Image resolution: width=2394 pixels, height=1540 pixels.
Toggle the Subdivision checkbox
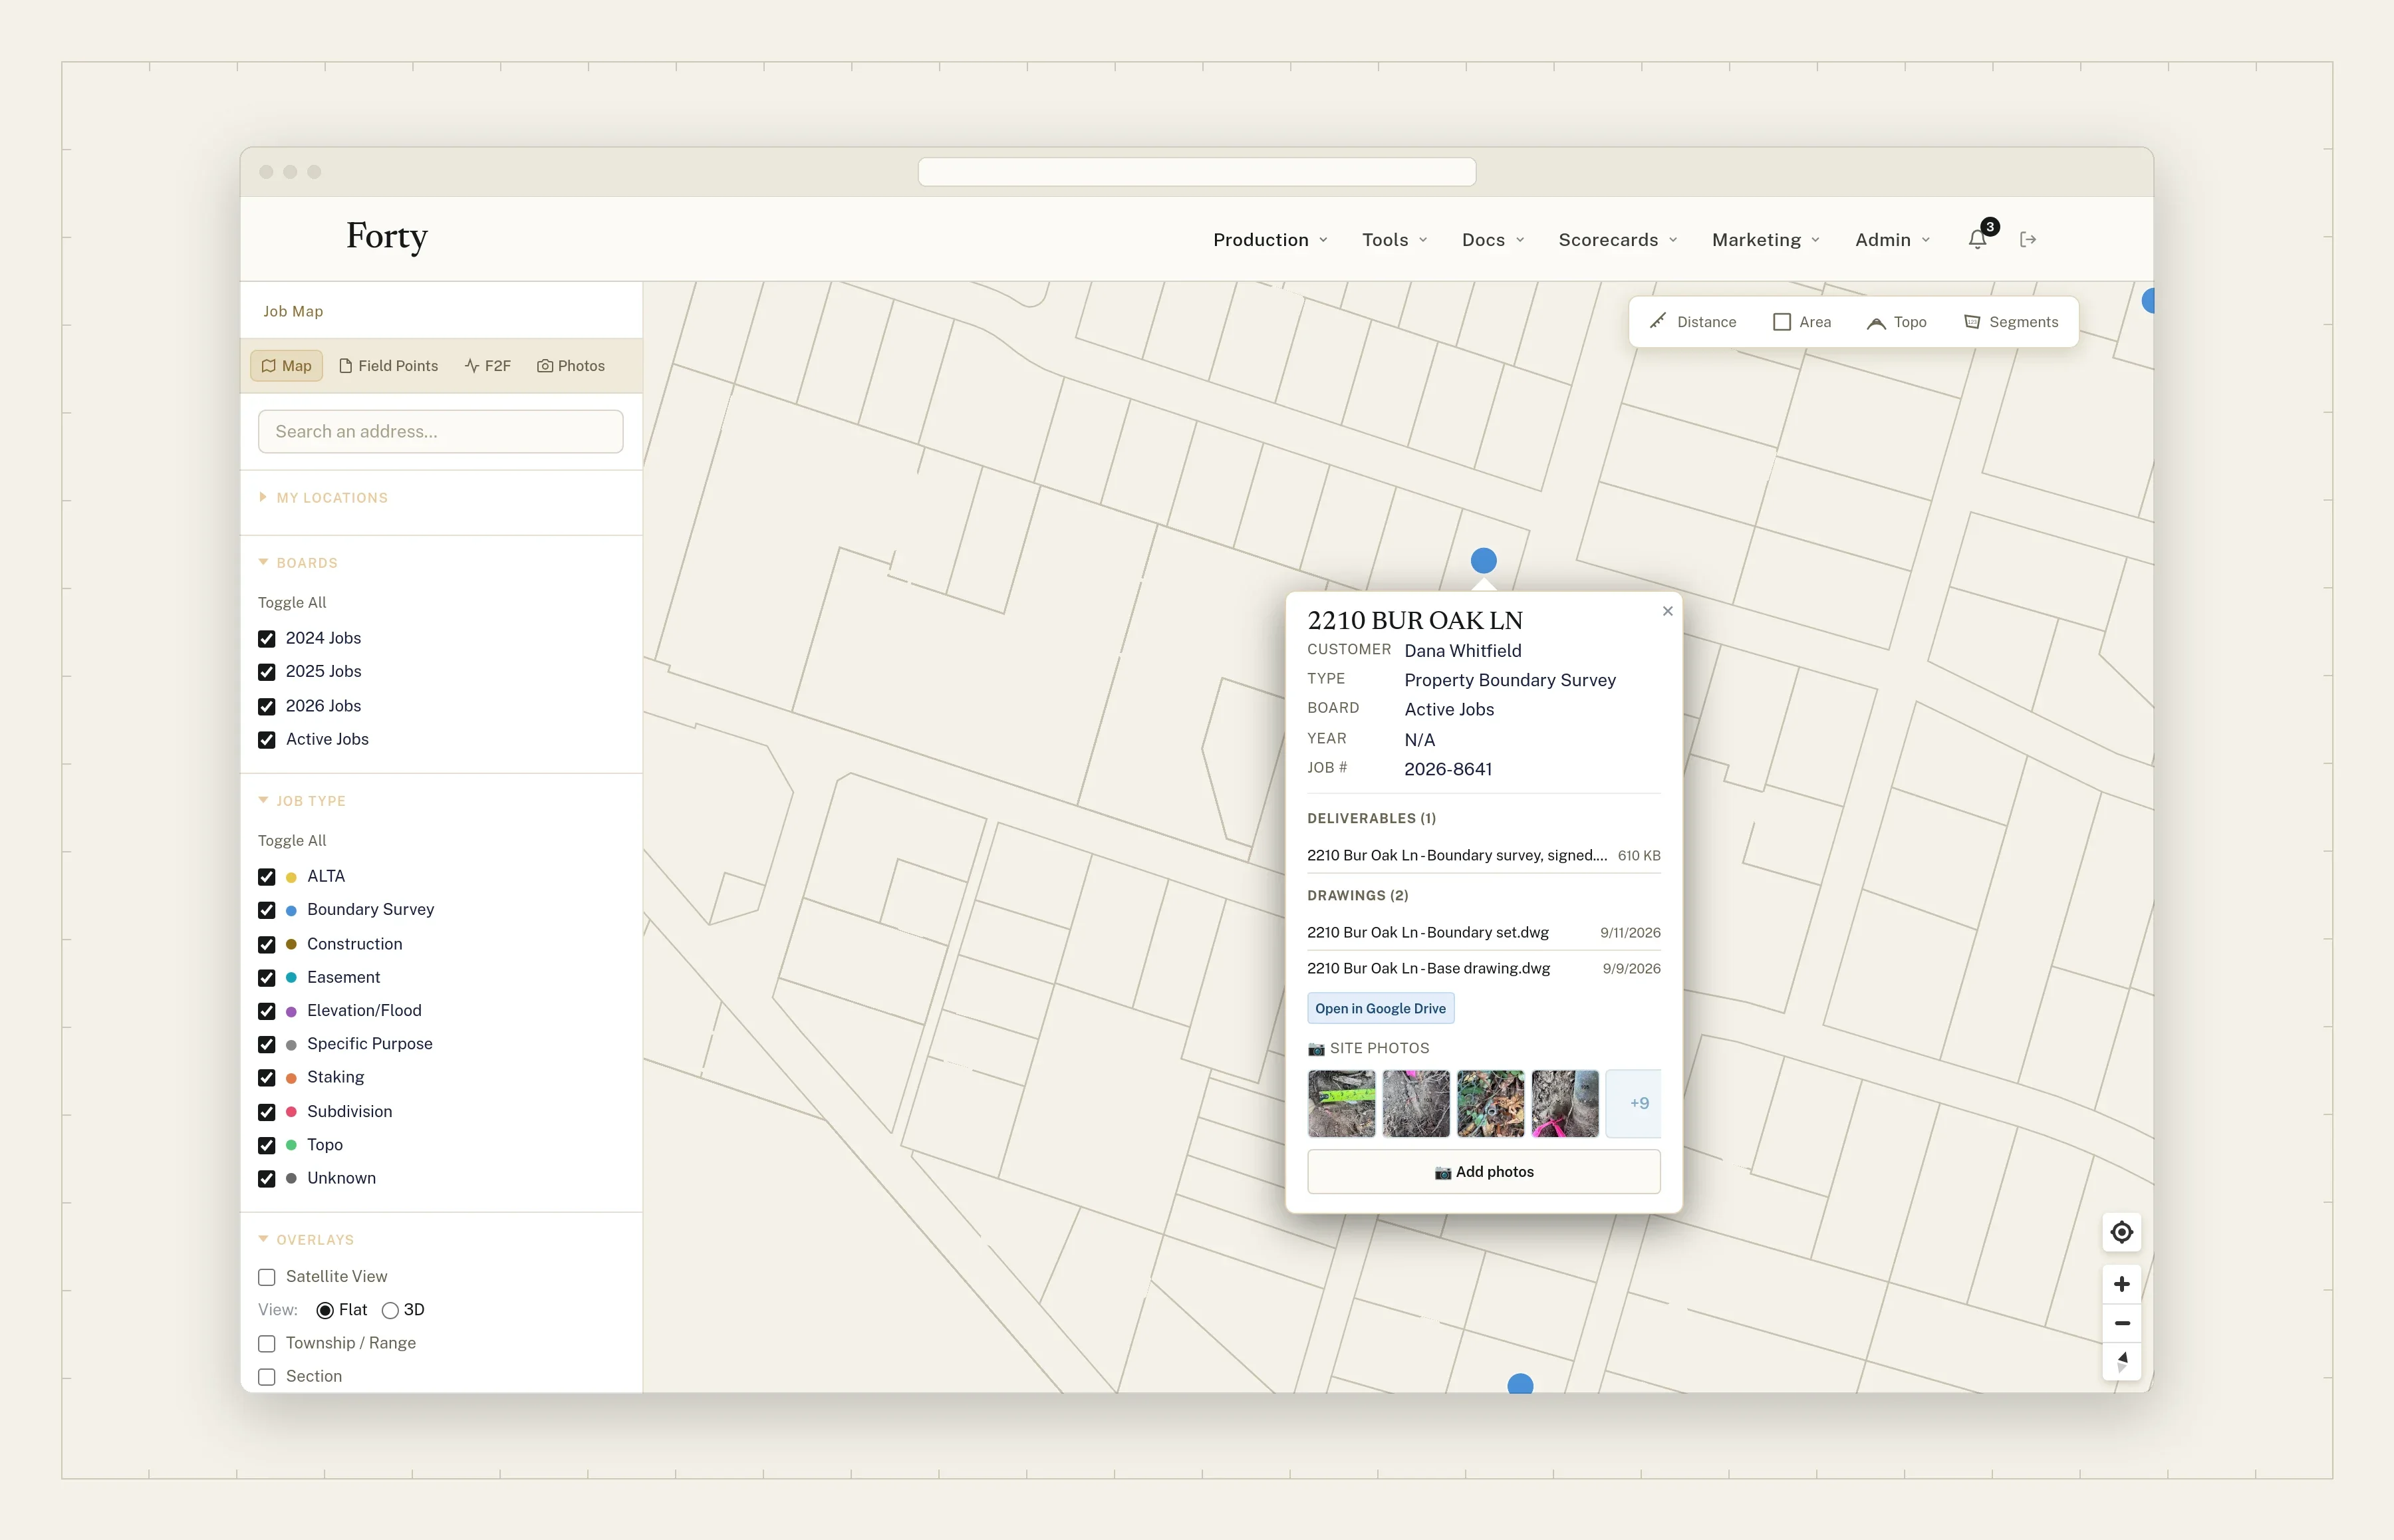[x=267, y=1112]
